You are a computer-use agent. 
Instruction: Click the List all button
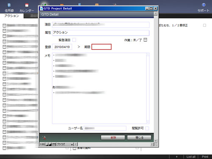point(191,156)
